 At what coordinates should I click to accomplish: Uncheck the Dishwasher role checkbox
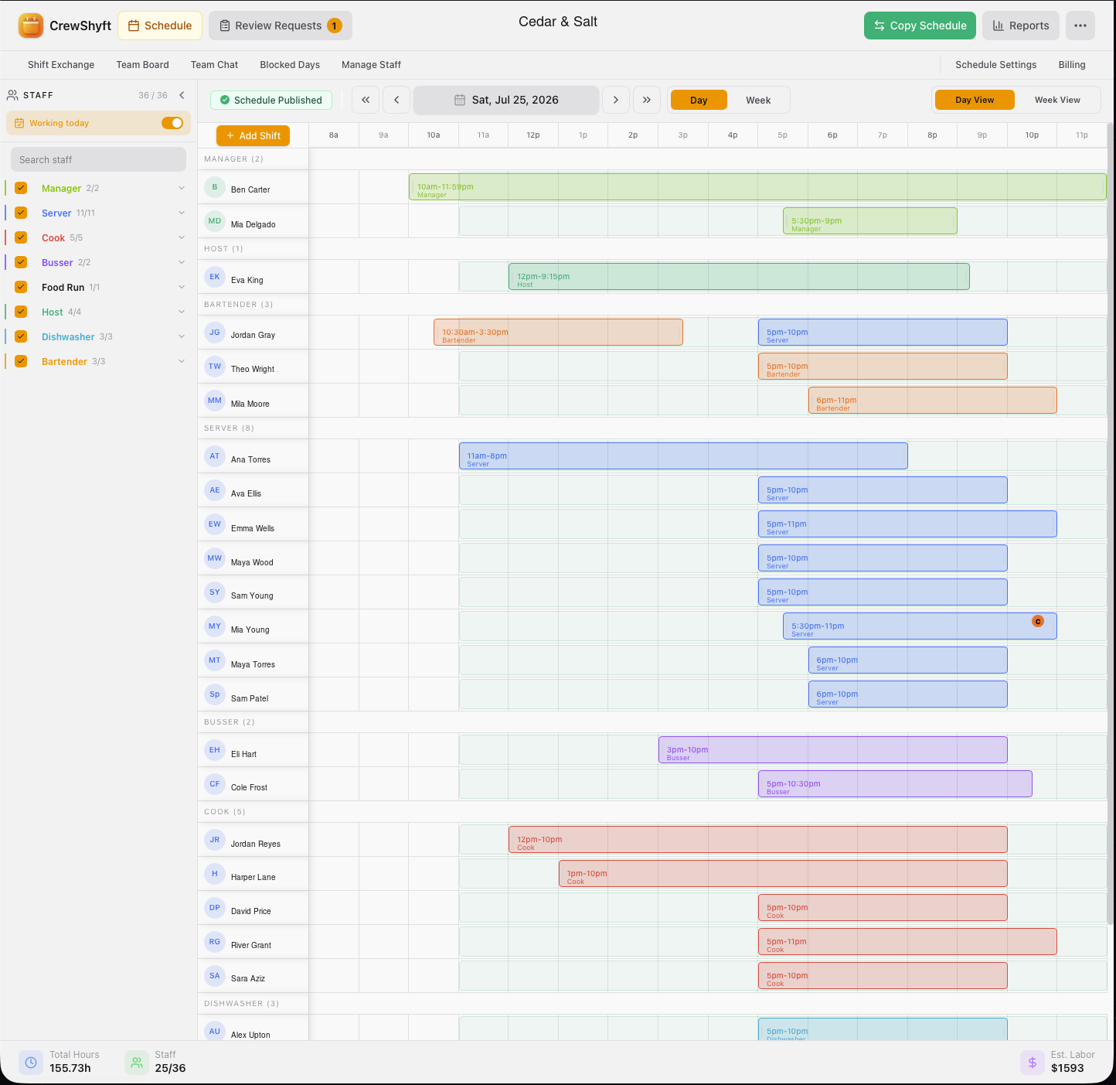click(21, 336)
